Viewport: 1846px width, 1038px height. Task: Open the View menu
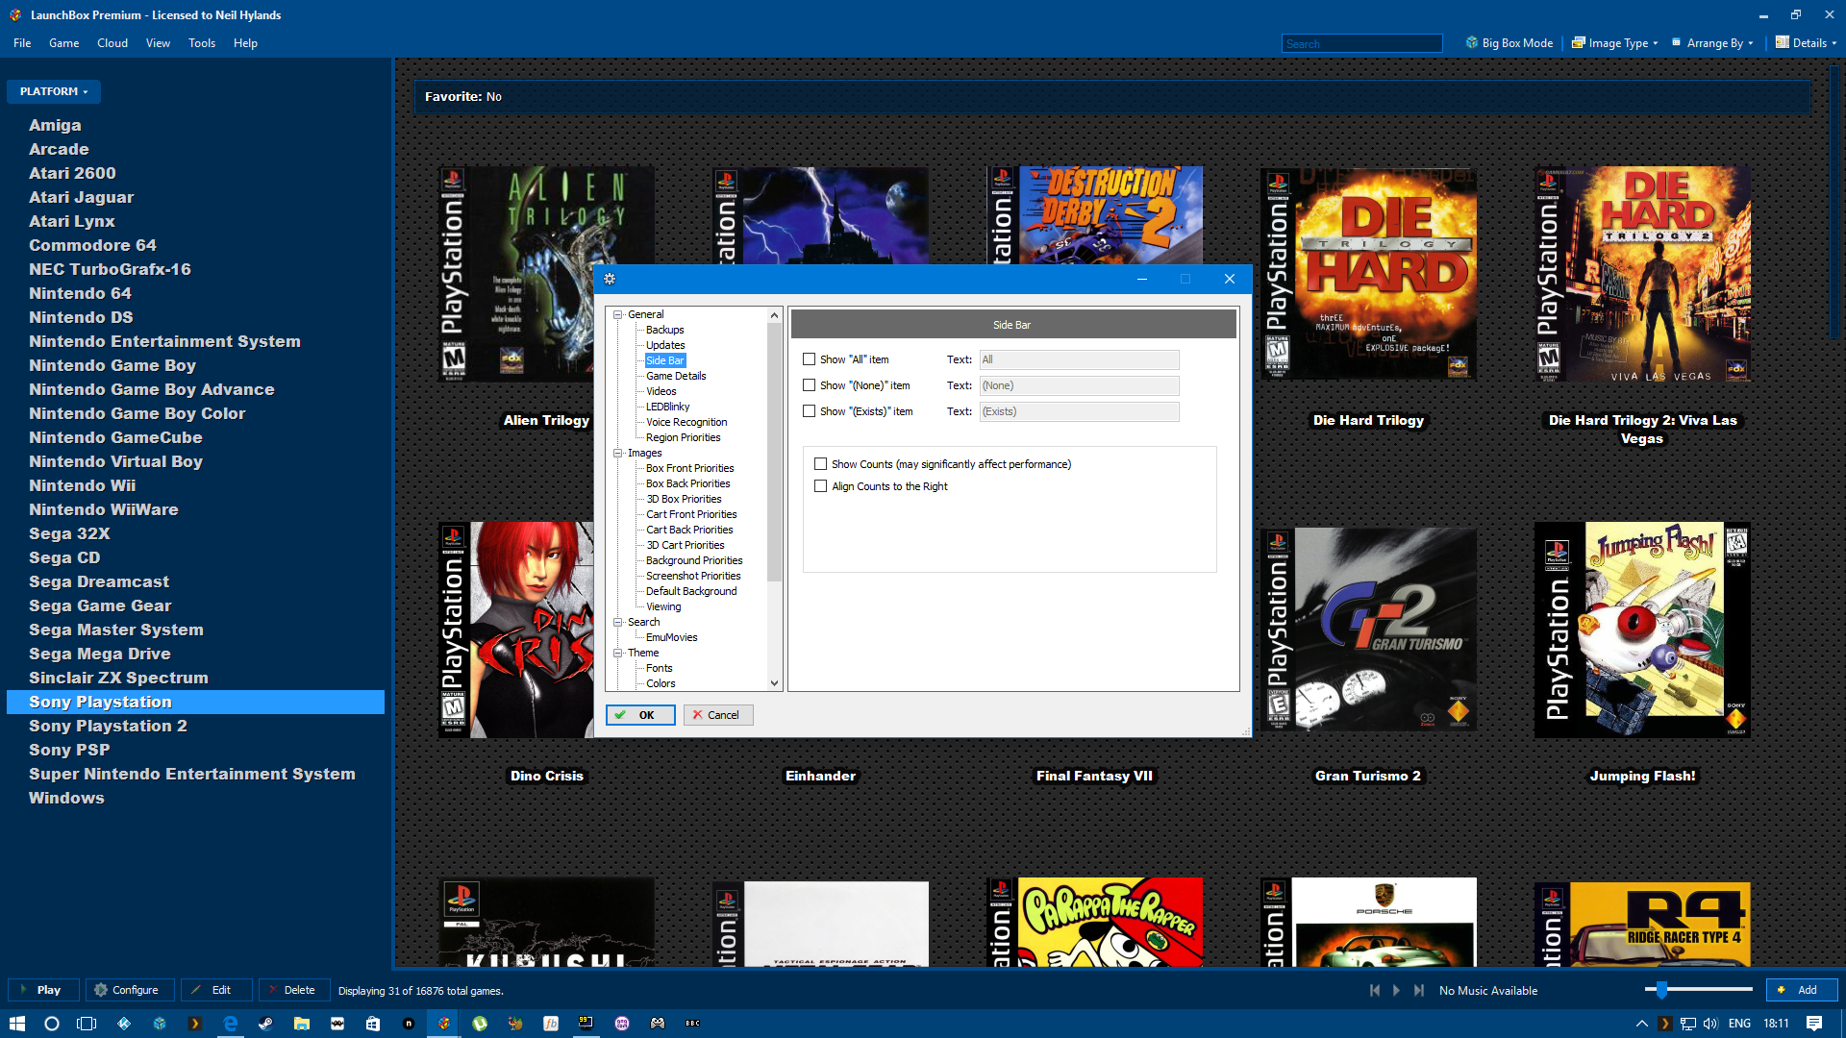158,43
